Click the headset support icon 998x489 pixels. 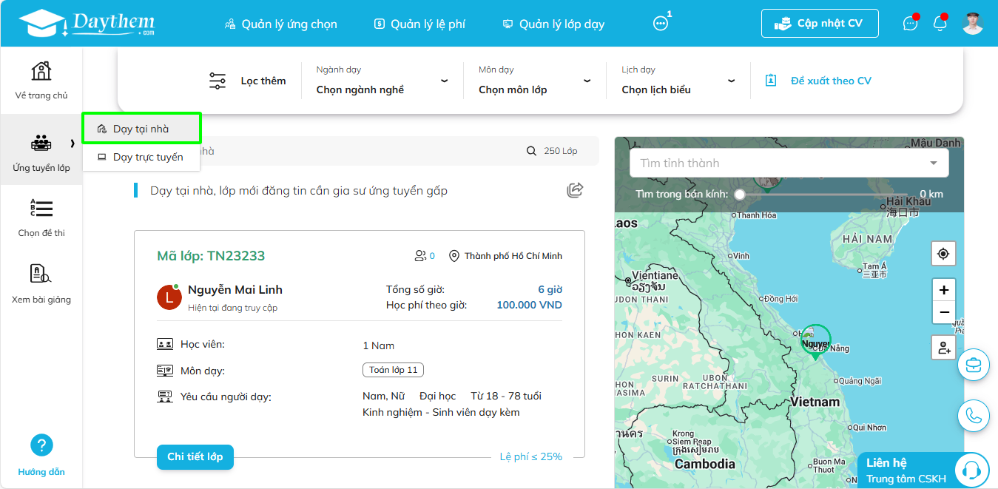pyautogui.click(x=971, y=470)
